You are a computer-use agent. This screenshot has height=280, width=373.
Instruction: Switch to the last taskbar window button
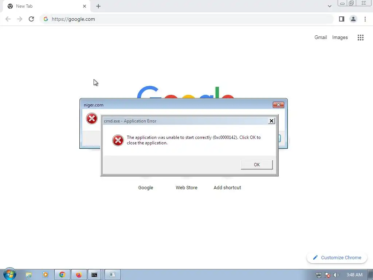click(112, 275)
